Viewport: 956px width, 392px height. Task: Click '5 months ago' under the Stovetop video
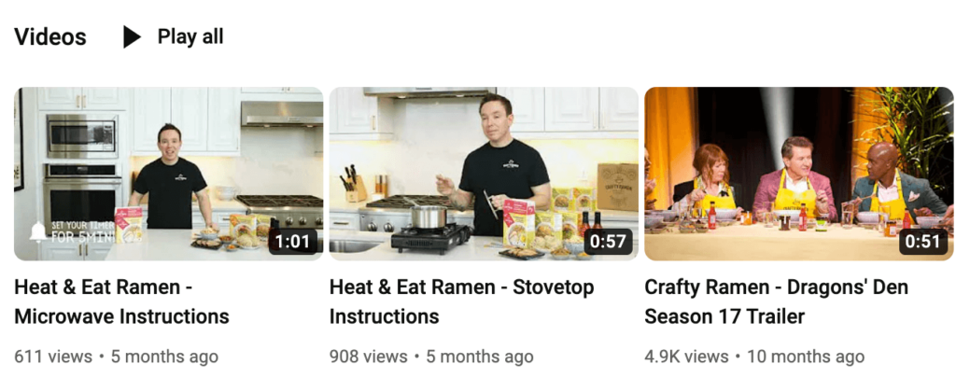tap(480, 357)
